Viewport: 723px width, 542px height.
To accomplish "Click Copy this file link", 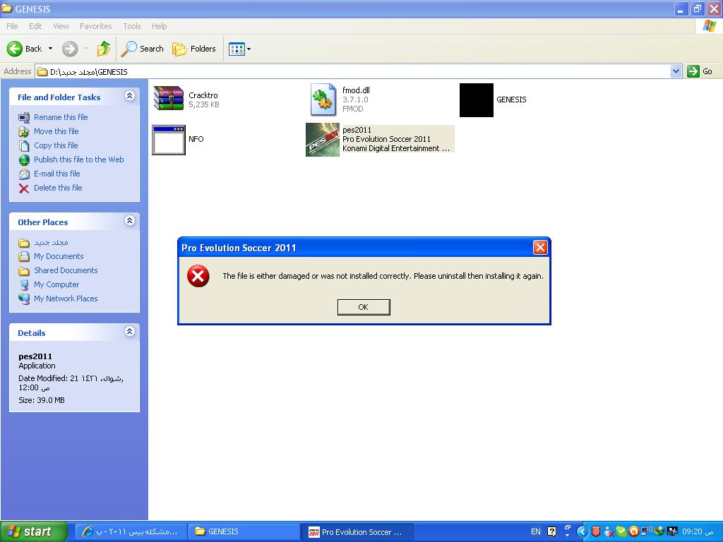I will pos(56,145).
